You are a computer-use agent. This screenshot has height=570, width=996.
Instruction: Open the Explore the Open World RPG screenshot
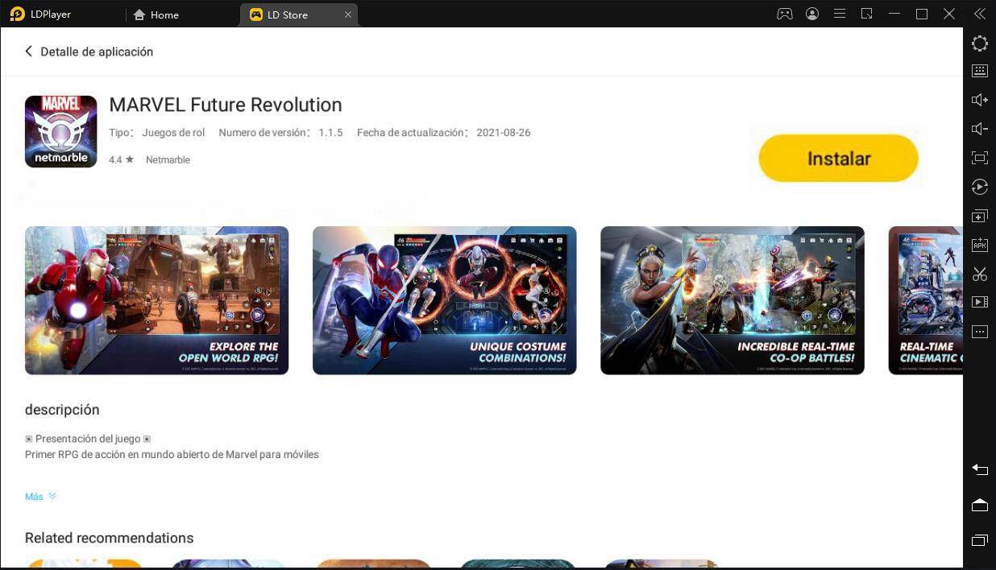[x=156, y=300]
